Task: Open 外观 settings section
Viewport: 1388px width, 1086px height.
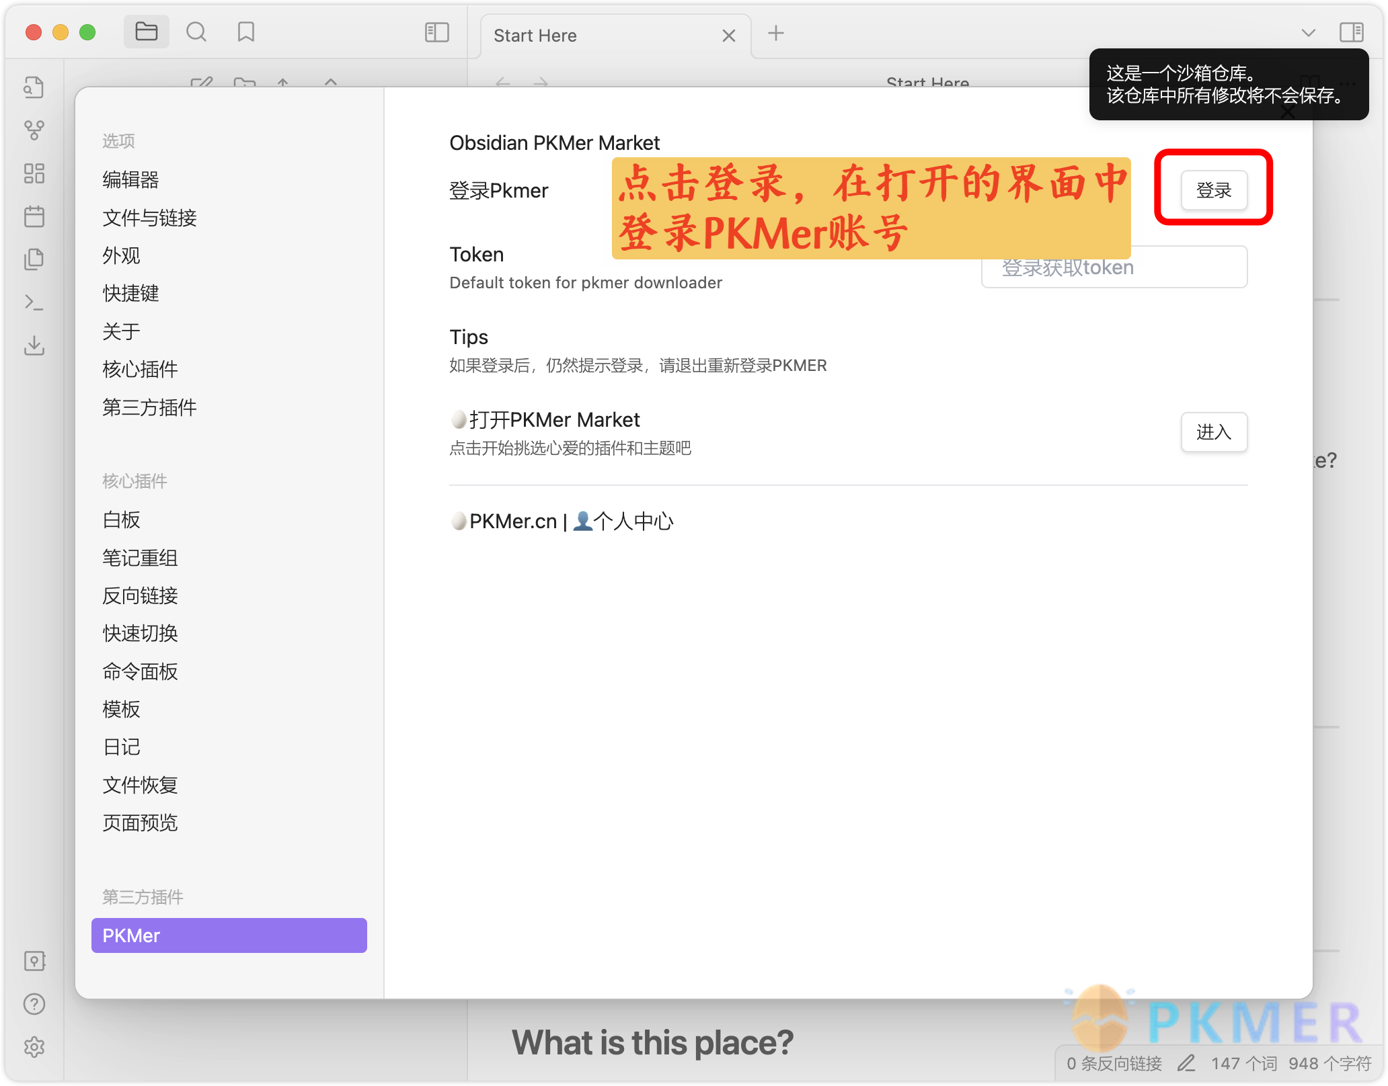Action: coord(229,255)
